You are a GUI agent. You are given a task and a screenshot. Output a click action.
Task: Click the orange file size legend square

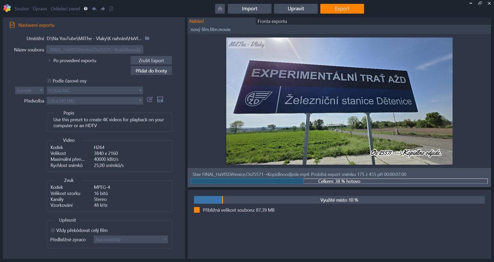[197, 210]
